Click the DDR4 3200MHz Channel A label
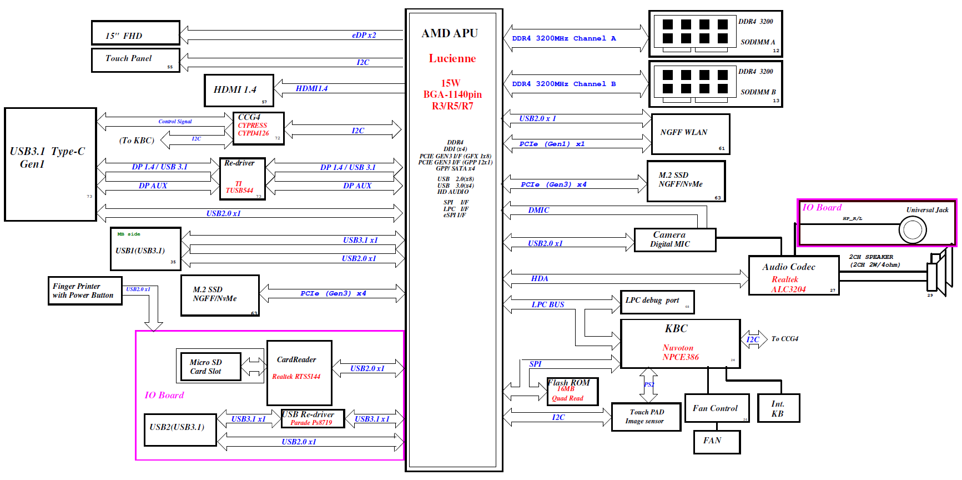 tap(563, 38)
